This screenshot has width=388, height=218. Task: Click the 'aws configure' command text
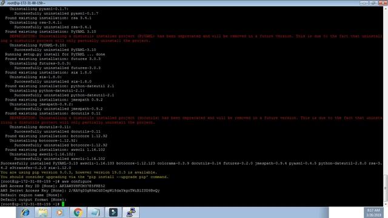click(x=76, y=182)
